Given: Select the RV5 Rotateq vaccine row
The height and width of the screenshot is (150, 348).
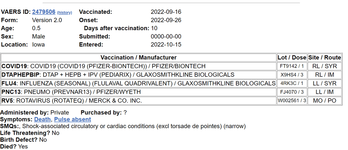Looking at the screenshot, I should (72, 101).
